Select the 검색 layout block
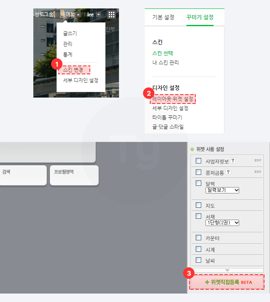Viewport: 270px width, 302px height. (x=23, y=175)
